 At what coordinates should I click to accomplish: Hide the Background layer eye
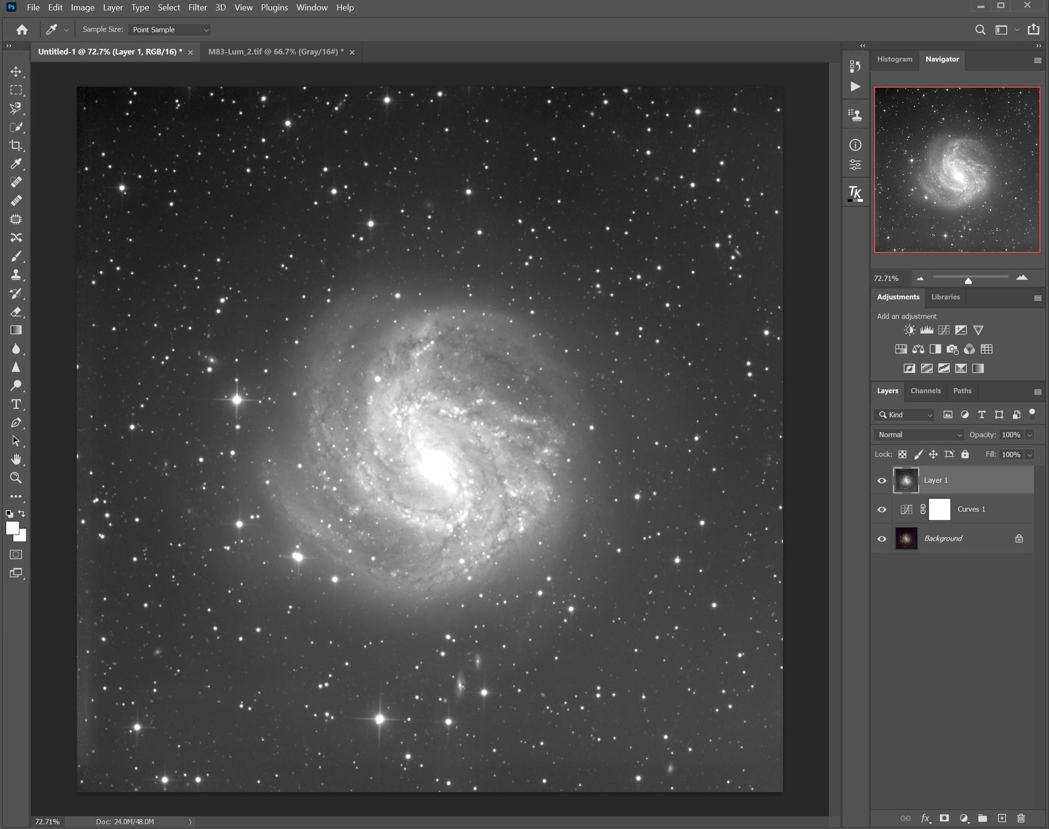click(882, 539)
